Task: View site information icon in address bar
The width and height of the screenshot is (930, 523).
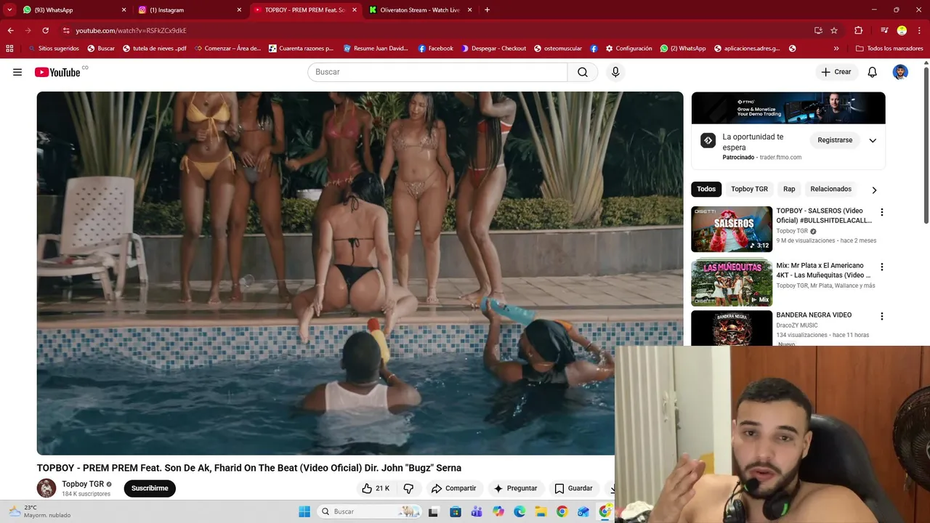Action: [66, 31]
